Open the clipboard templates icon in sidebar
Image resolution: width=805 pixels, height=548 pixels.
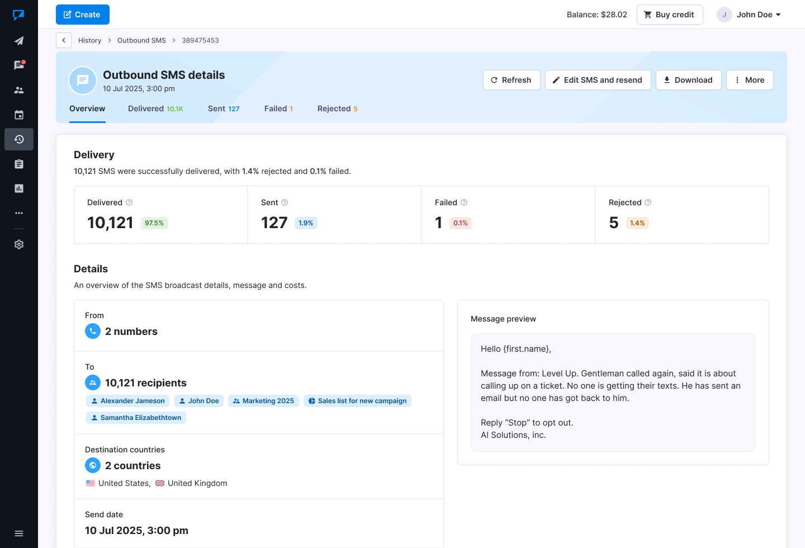pyautogui.click(x=19, y=164)
